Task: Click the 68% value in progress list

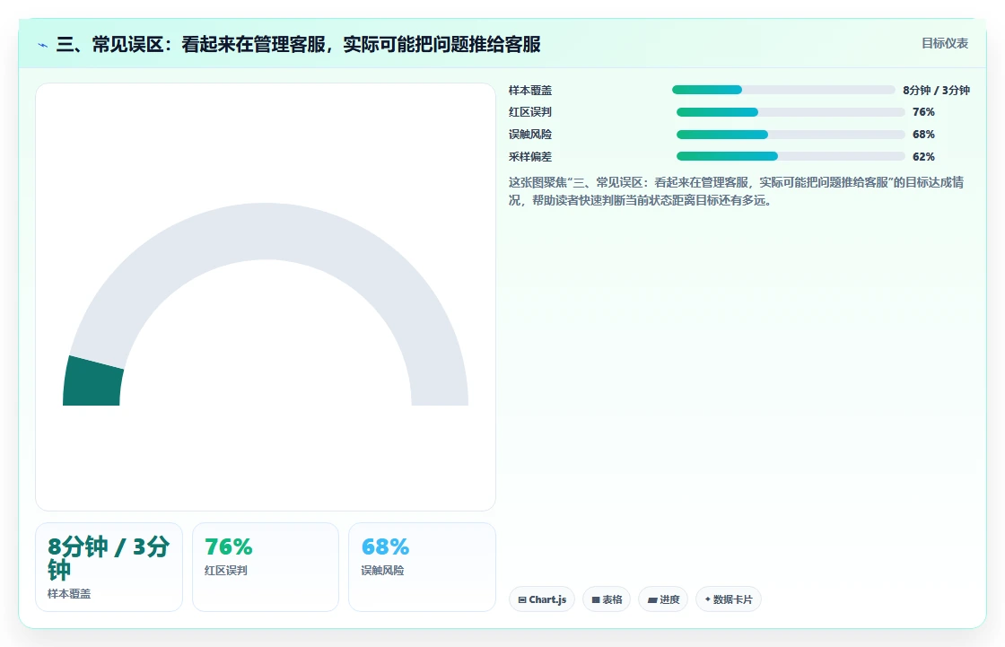Action: coord(923,135)
